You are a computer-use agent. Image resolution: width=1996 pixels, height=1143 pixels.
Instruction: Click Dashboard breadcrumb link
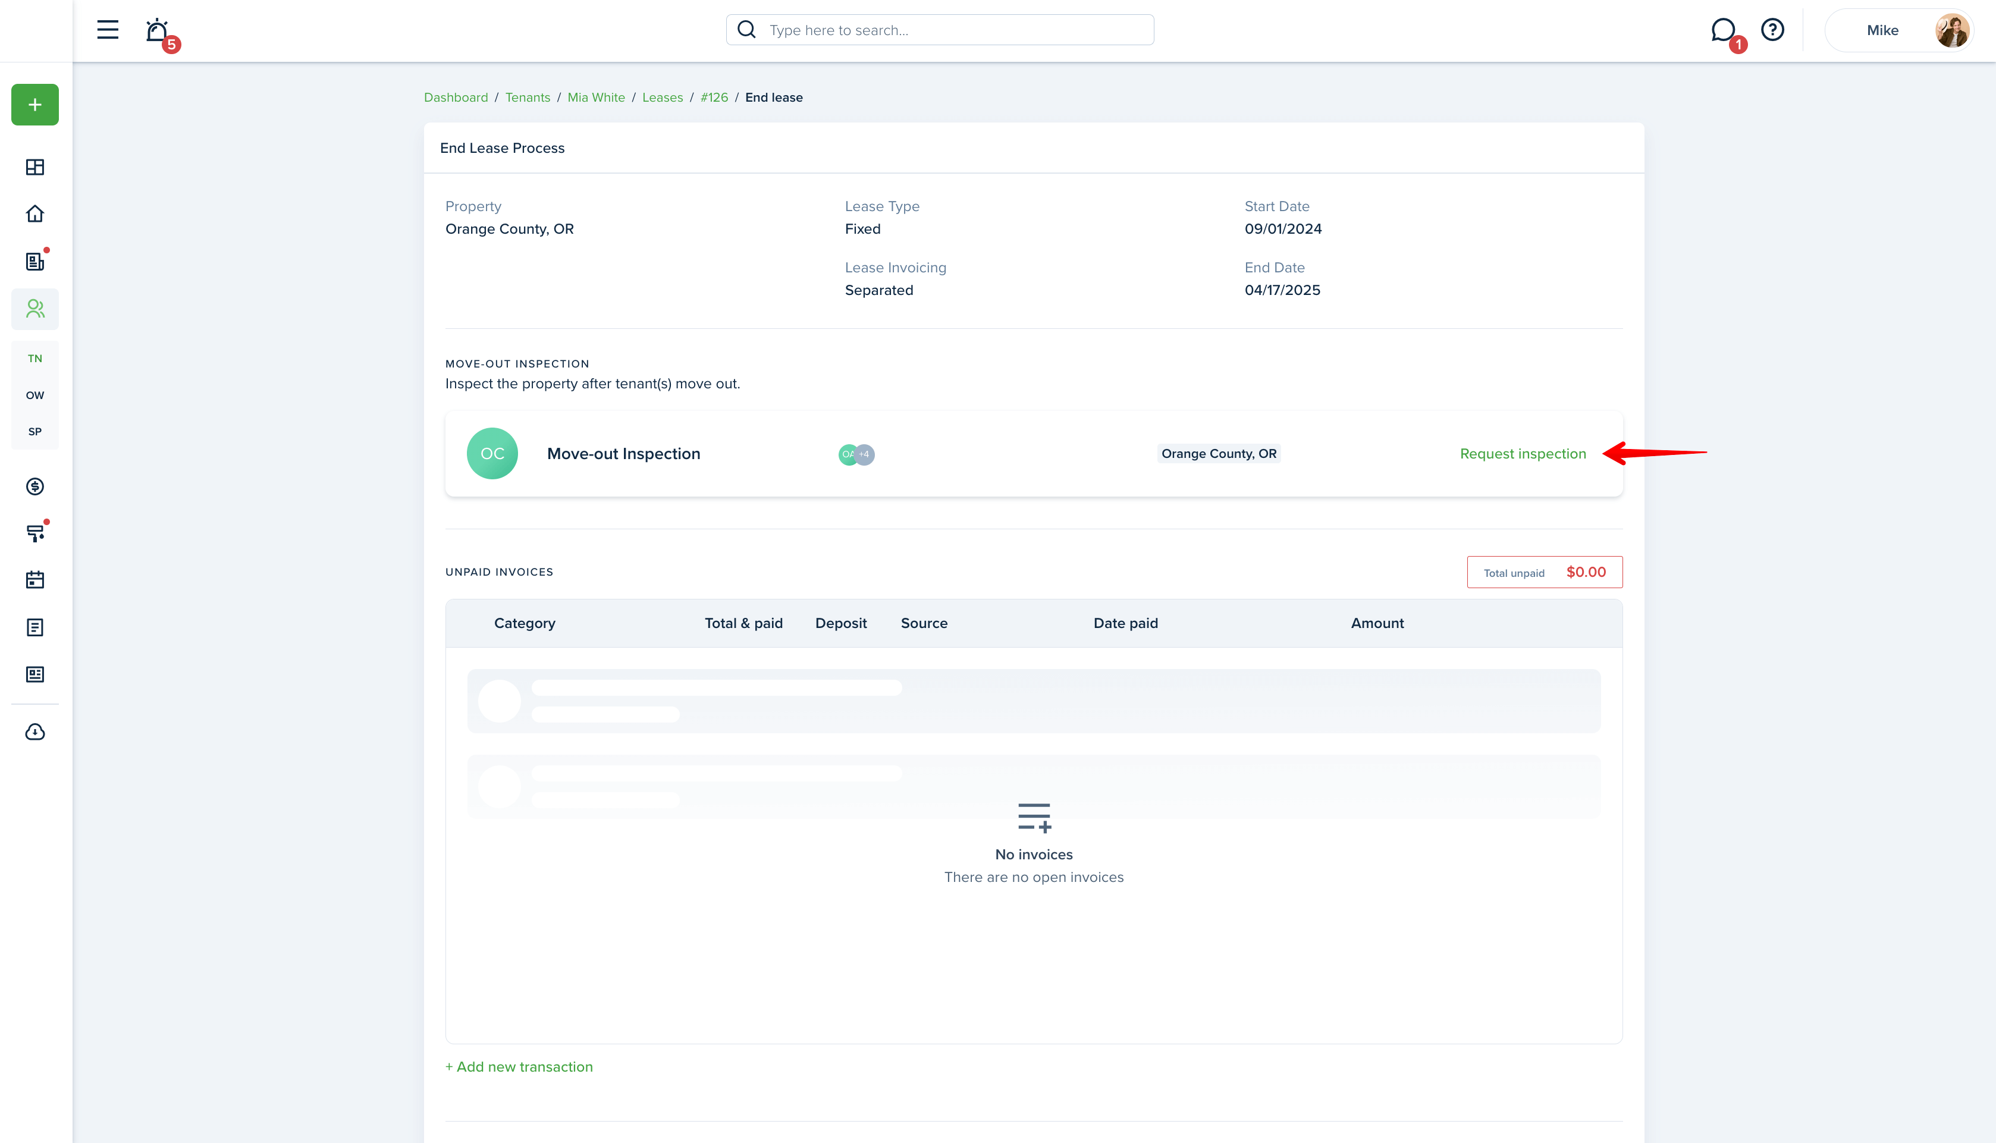(456, 98)
